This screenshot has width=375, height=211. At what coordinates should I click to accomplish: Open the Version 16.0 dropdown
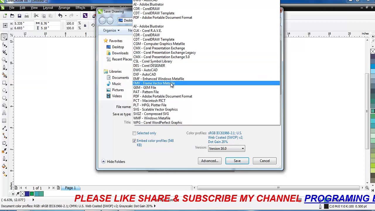pos(226,149)
